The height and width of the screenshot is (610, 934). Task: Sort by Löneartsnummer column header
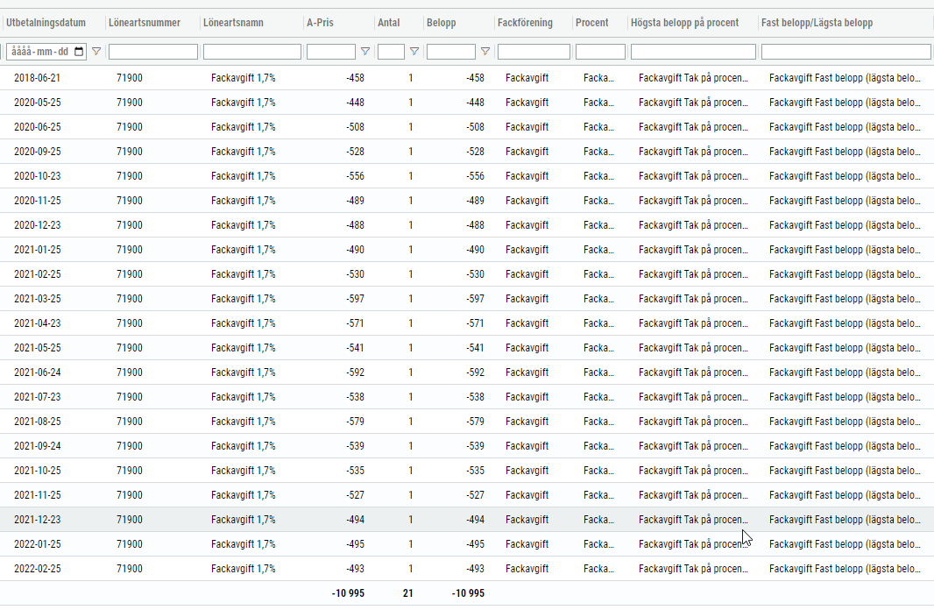[145, 23]
